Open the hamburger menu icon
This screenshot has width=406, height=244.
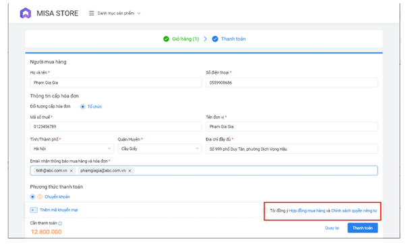point(92,13)
